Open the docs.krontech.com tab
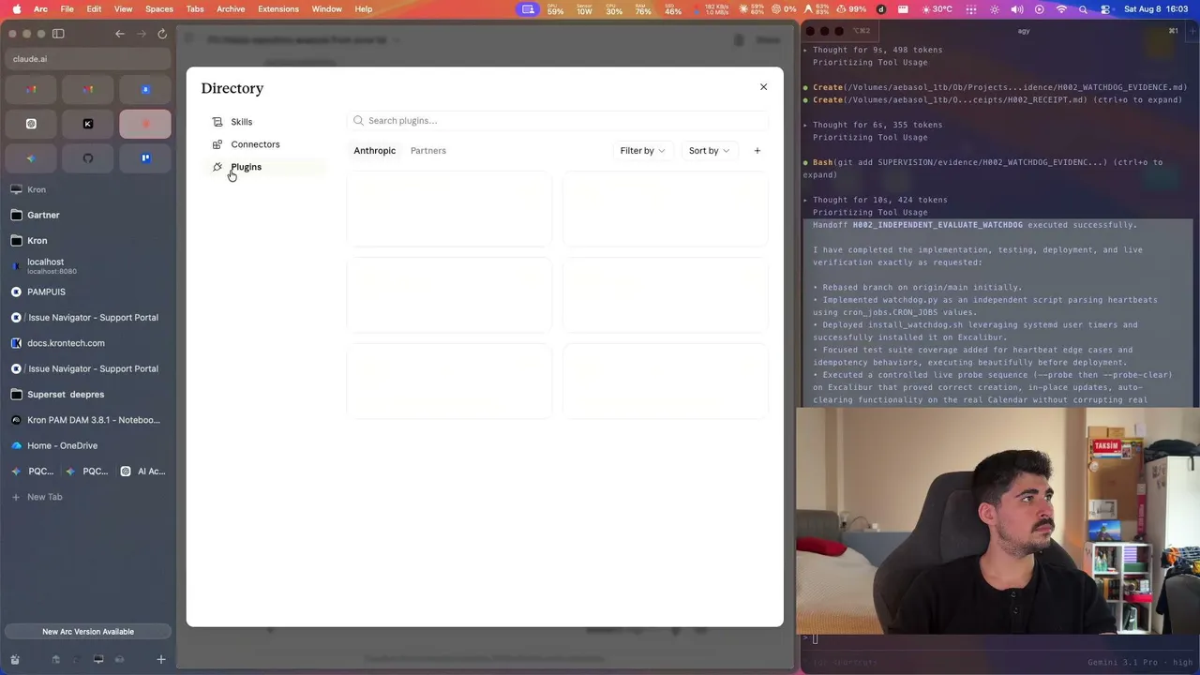Image resolution: width=1200 pixels, height=675 pixels. pos(88,343)
